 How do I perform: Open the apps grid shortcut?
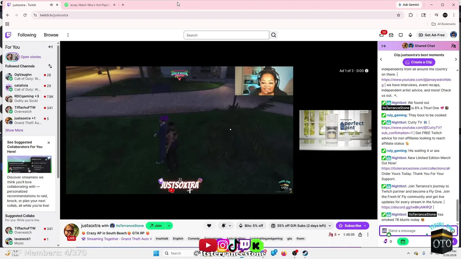(7, 24)
